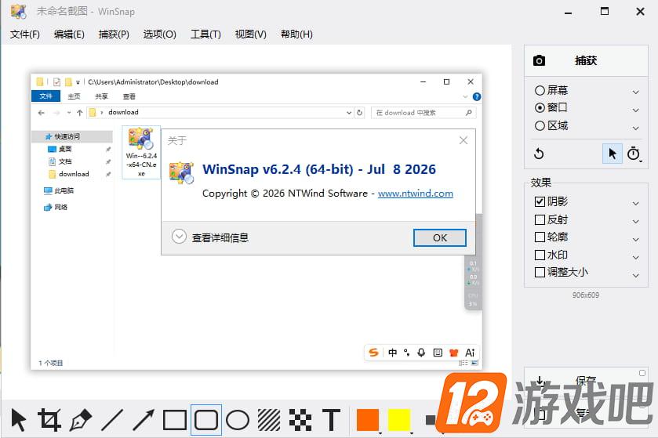
Task: Pick the yellow color swatch
Action: (398, 420)
